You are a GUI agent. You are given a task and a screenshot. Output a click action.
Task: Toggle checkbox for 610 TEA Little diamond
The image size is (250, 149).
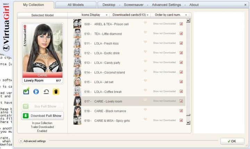click(181, 33)
